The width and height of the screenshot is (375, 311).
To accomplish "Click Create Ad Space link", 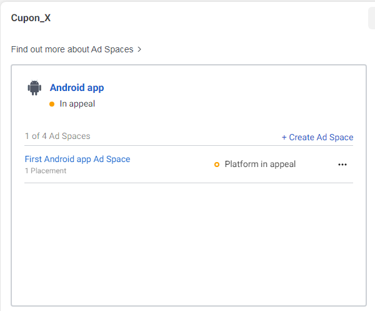I will click(x=317, y=137).
